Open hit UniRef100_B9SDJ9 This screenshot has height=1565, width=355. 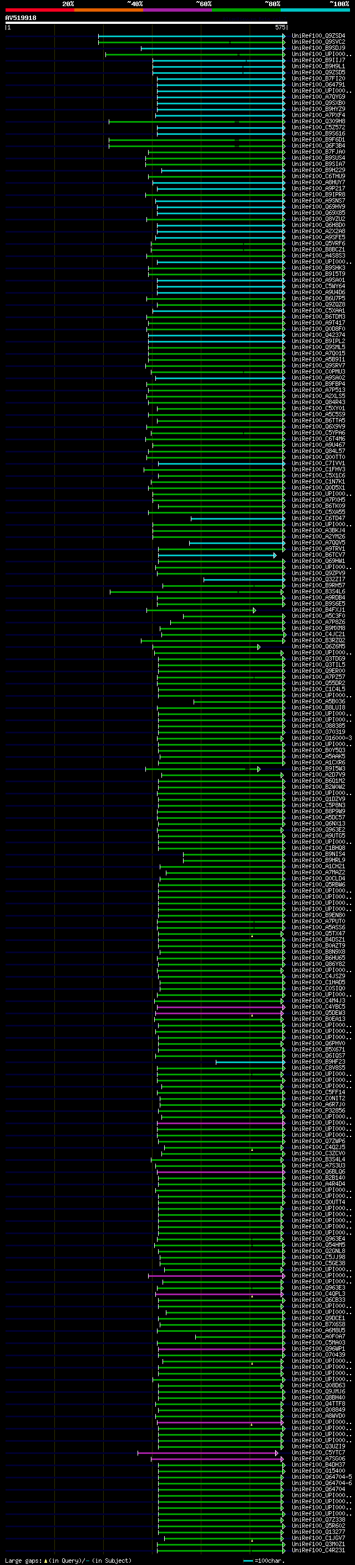tap(318, 48)
